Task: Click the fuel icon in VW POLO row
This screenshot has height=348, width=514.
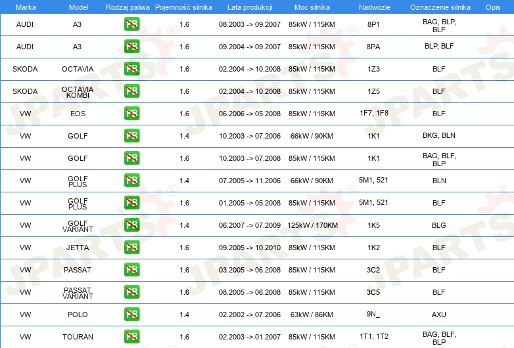Action: pyautogui.click(x=131, y=315)
